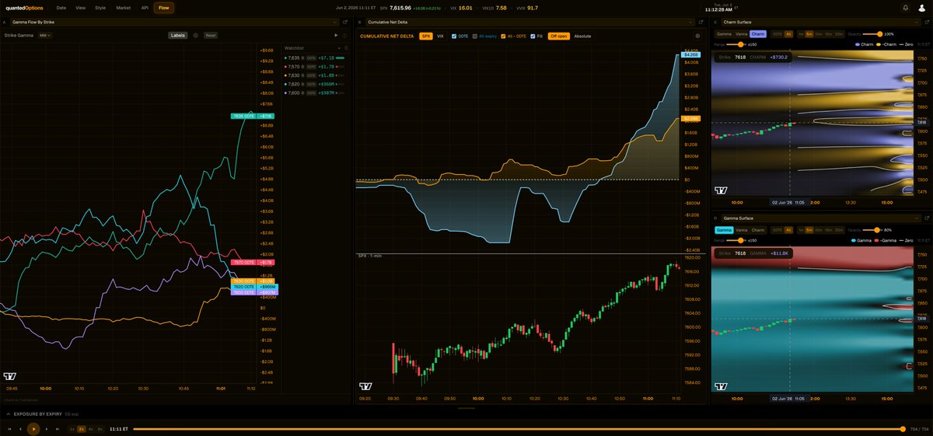933x436 pixels.
Task: Pop out the Gamma Flow By Strike panel
Action: coord(344,23)
